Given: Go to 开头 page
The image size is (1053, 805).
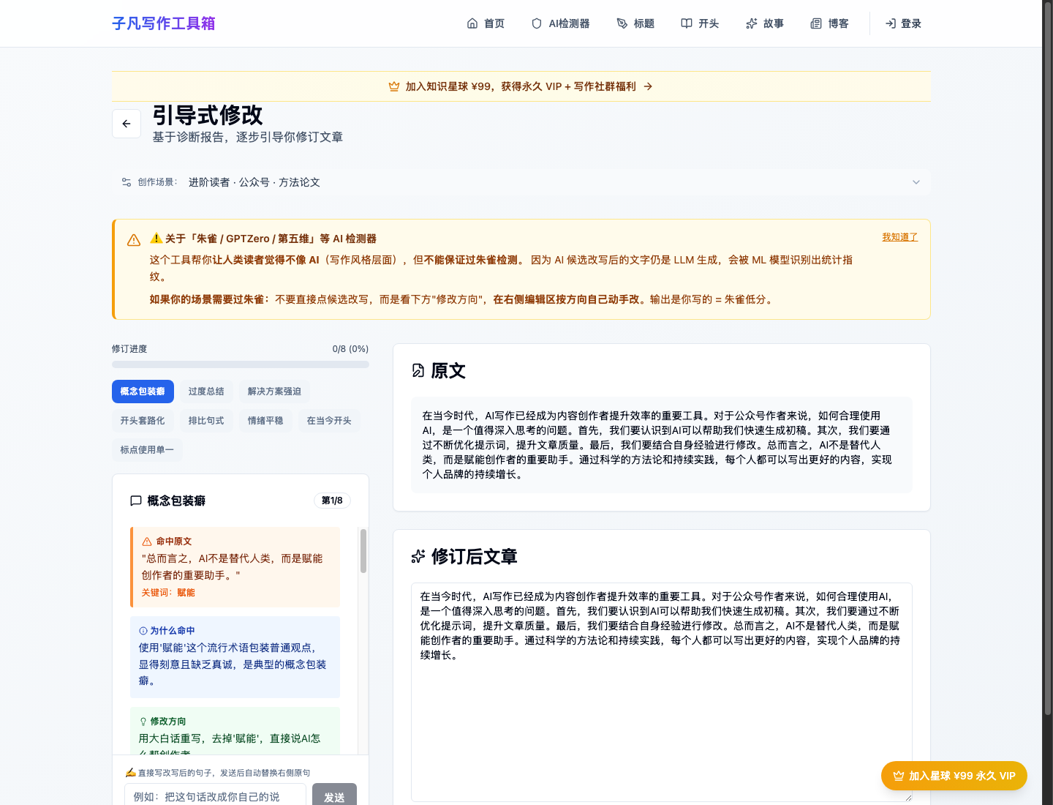Looking at the screenshot, I should click(x=700, y=23).
